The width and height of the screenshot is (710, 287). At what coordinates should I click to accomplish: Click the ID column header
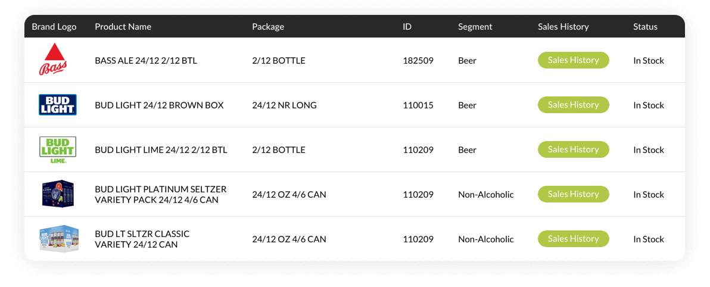tap(407, 27)
